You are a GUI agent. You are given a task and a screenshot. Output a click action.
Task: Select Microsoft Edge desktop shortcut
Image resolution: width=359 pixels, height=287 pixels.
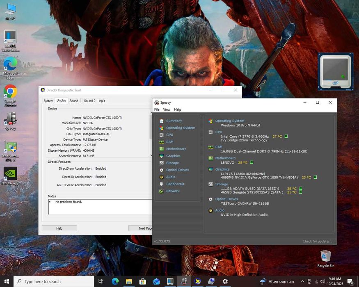tap(10, 68)
